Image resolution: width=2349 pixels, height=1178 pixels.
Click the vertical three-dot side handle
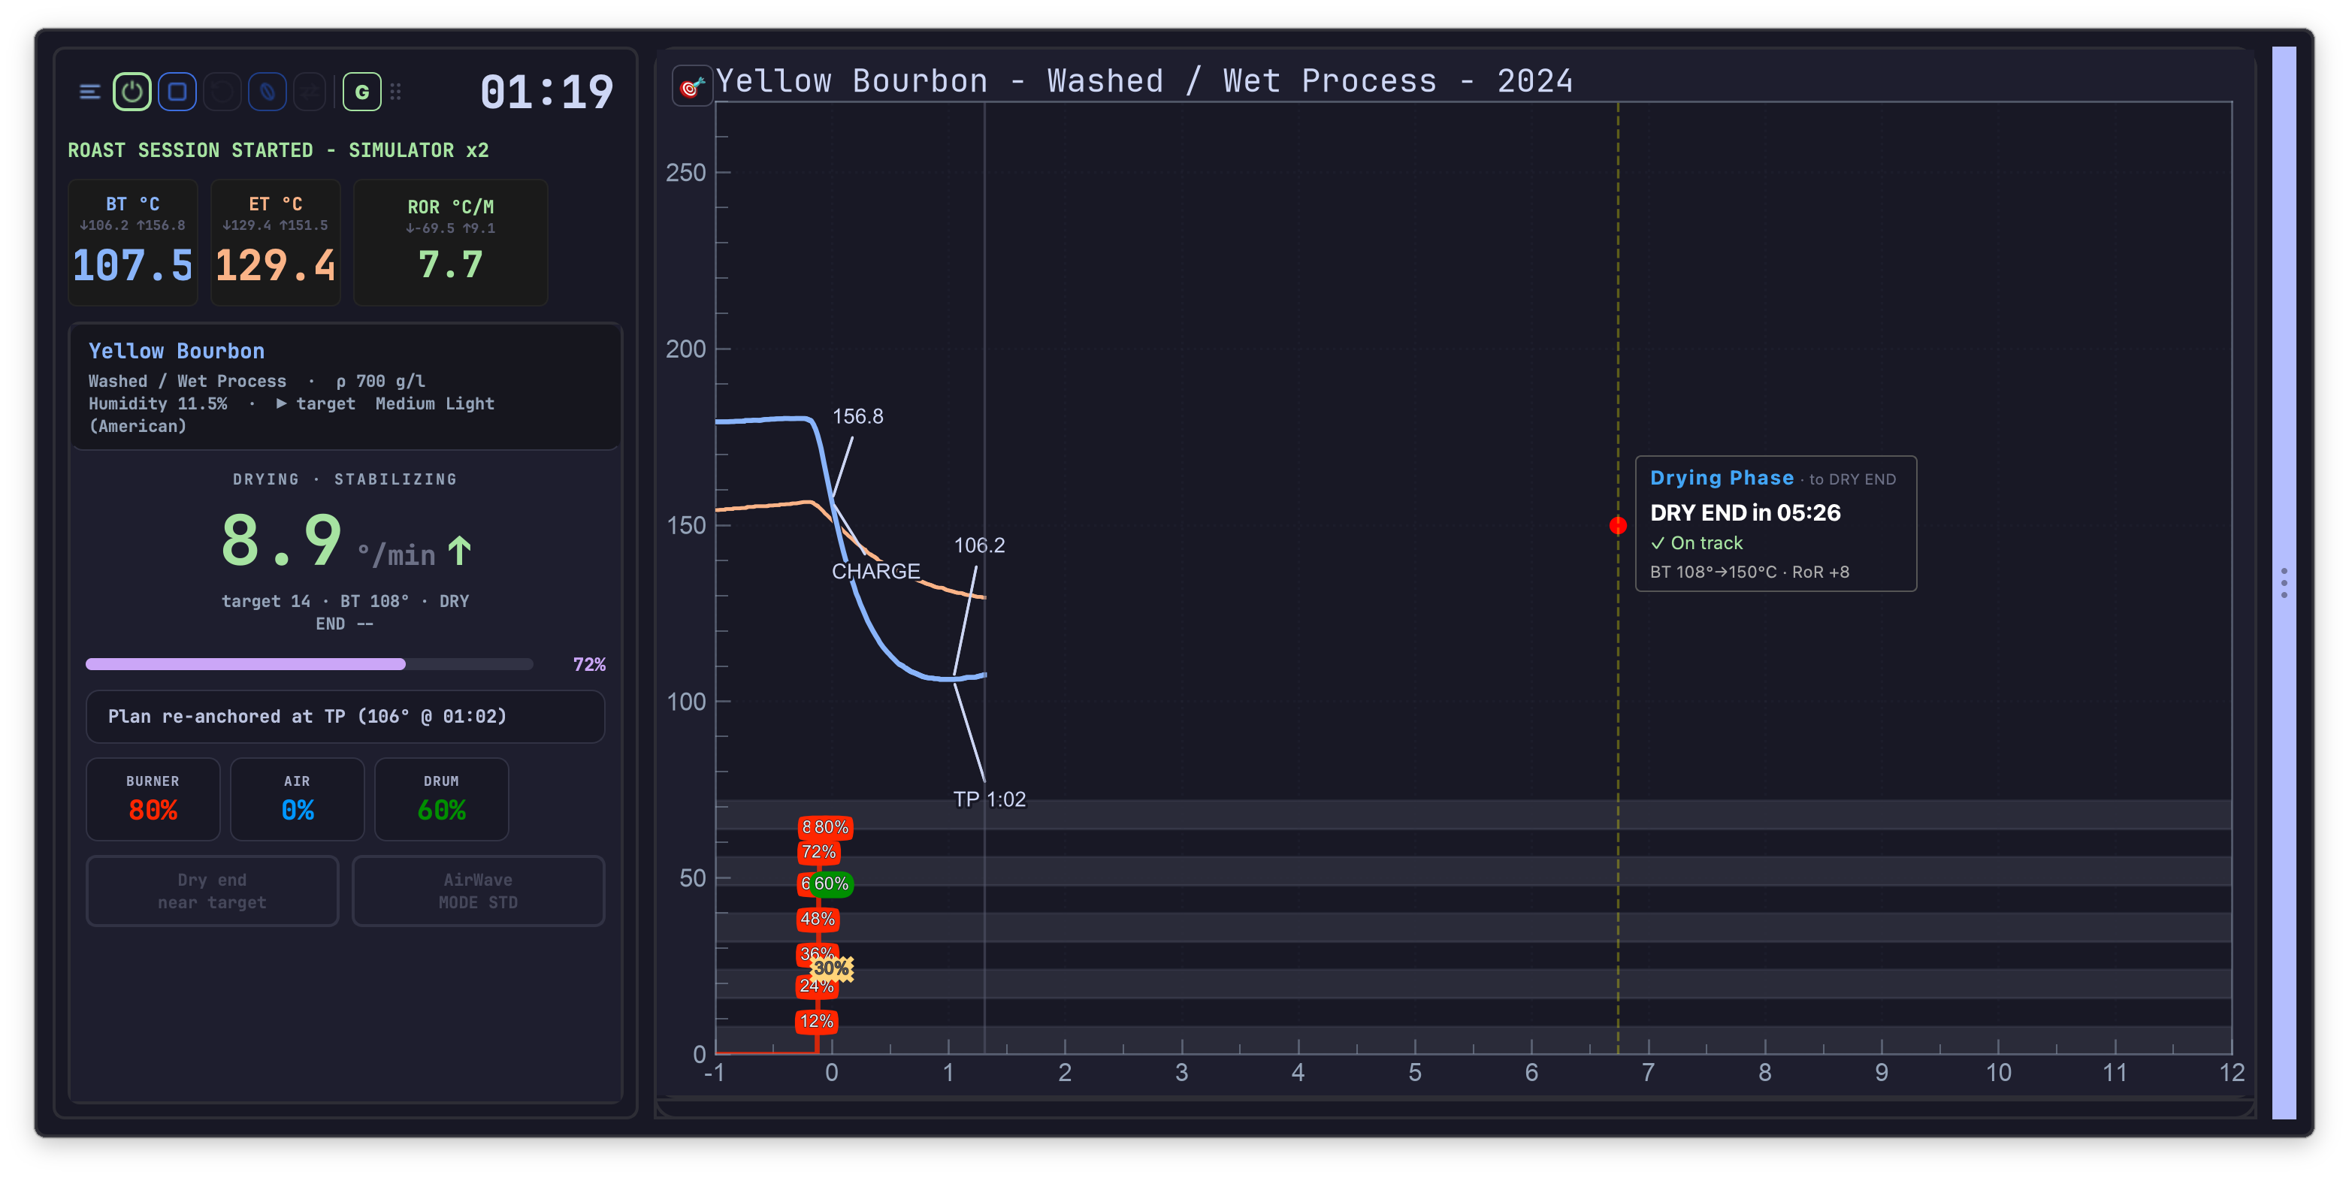(2284, 583)
